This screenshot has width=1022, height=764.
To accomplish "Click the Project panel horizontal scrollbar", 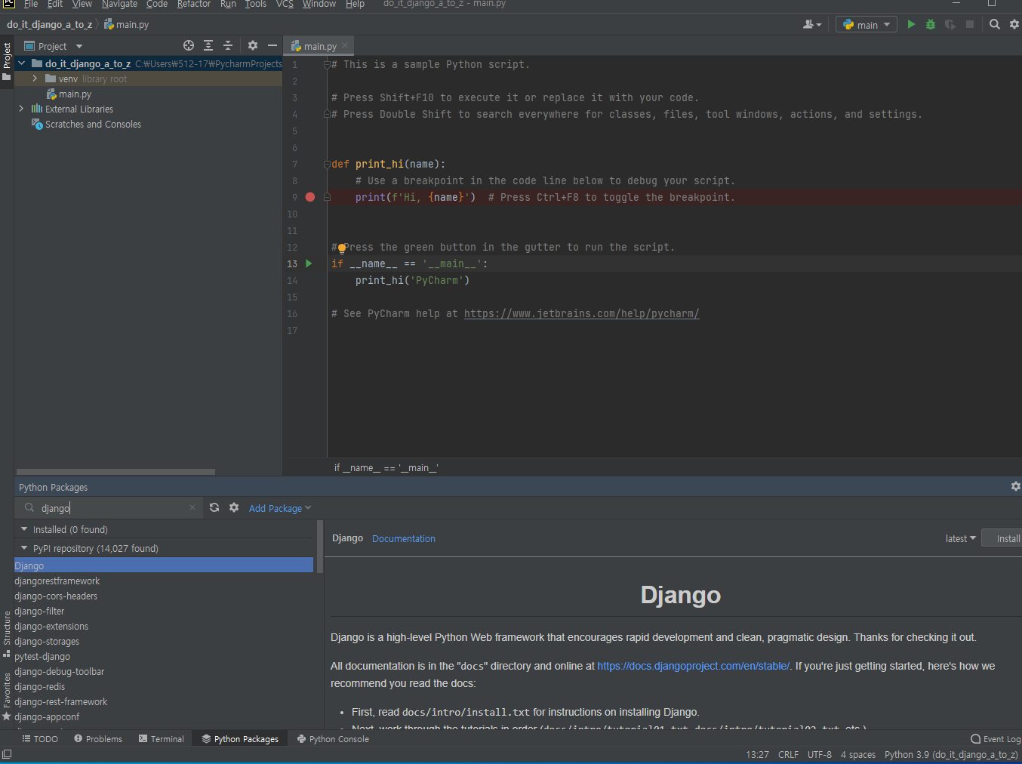I will coord(115,472).
